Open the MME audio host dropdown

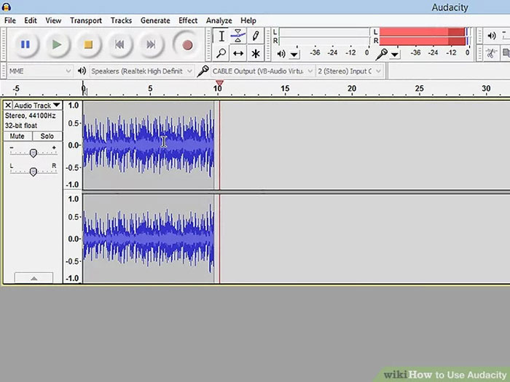[39, 71]
